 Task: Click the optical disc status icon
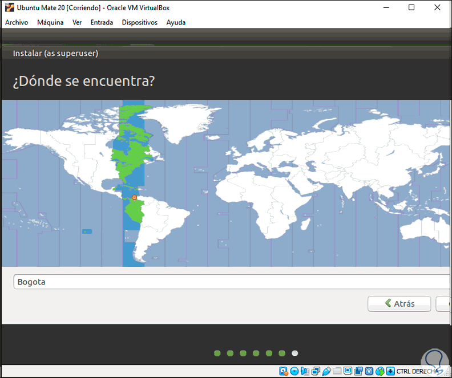[294, 371]
